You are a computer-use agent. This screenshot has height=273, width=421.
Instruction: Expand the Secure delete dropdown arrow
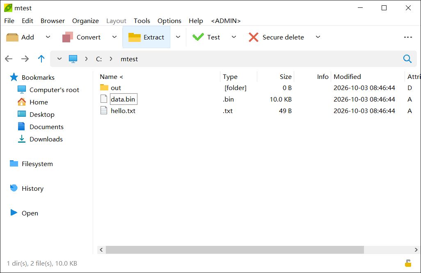[x=318, y=37]
